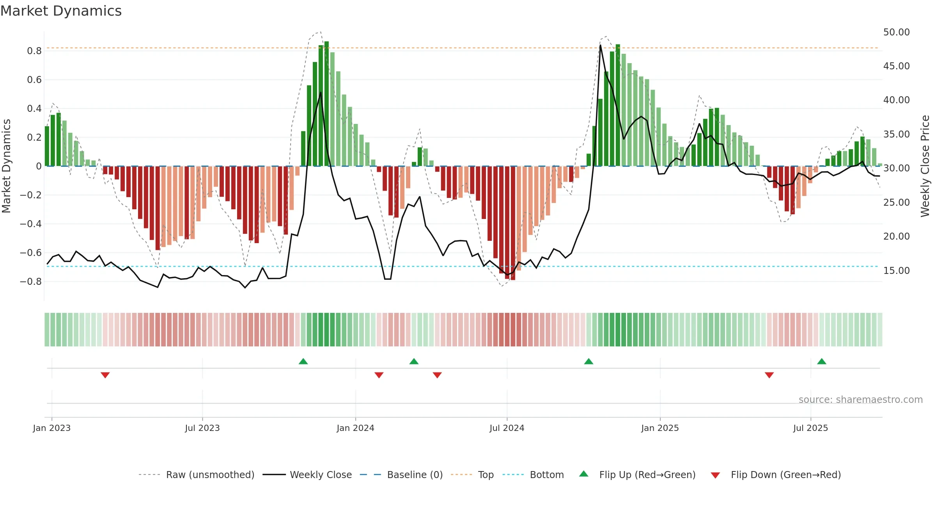Image resolution: width=936 pixels, height=526 pixels.
Task: Click the flip-up marker after Jul 2025
Action: [x=822, y=361]
